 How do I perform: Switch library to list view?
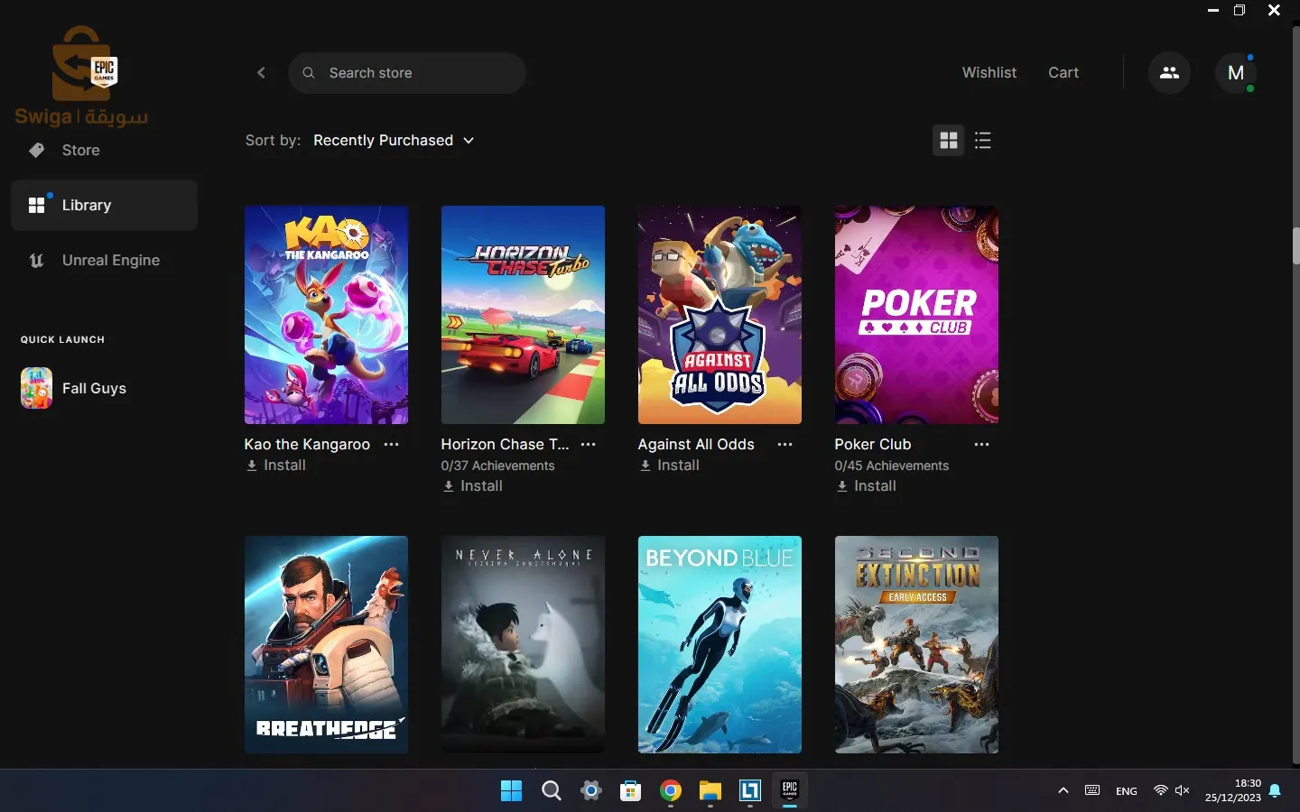983,141
